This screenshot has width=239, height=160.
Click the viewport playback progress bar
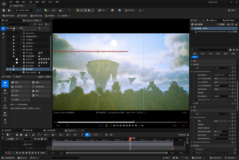[x=121, y=122]
